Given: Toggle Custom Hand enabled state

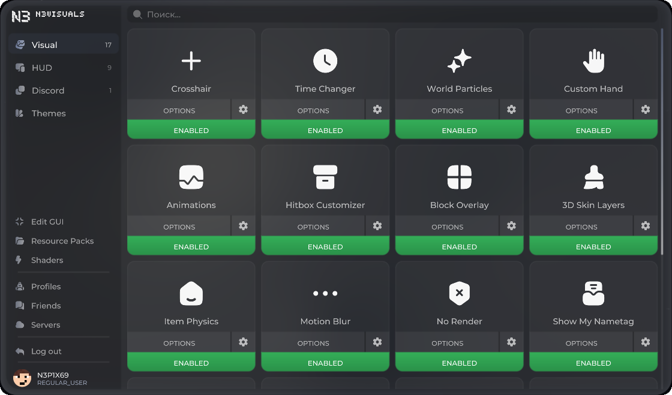Looking at the screenshot, I should [593, 129].
